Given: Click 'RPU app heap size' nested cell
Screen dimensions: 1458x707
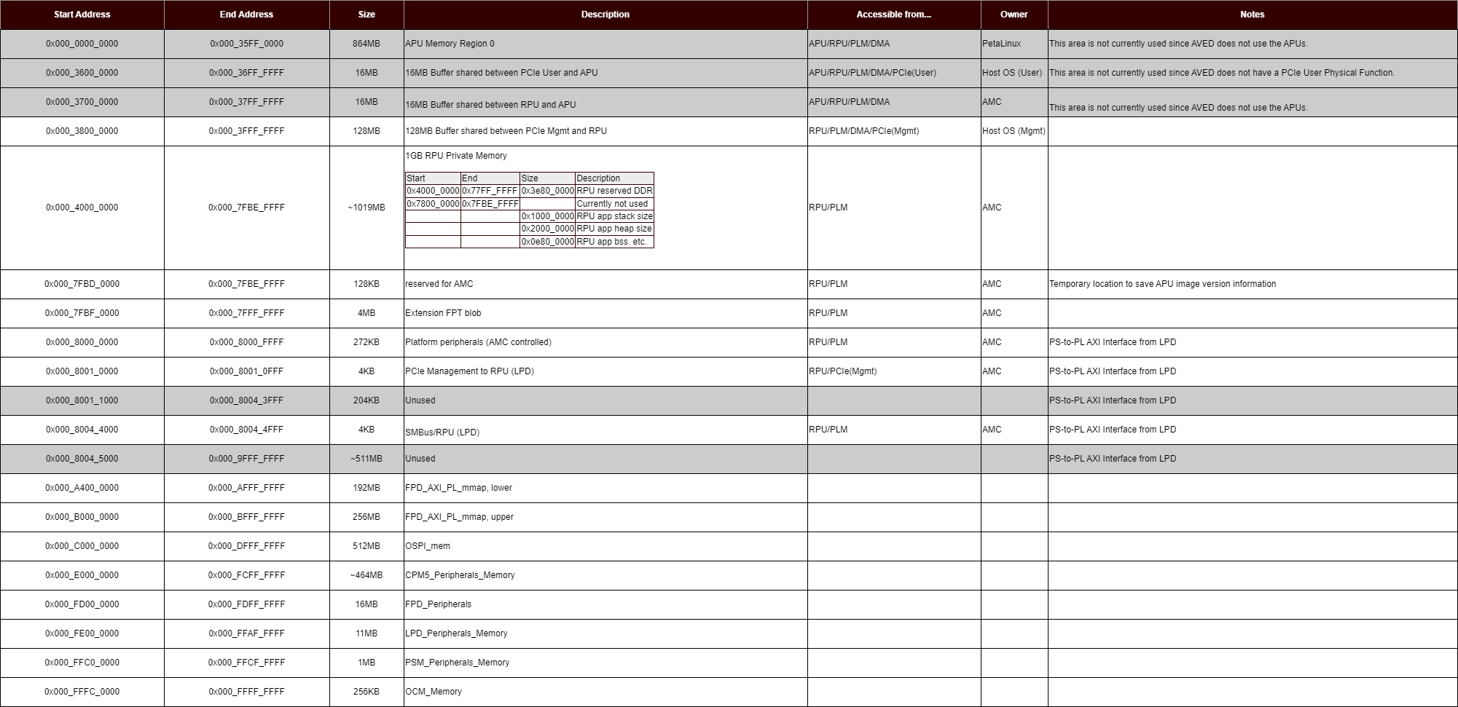Looking at the screenshot, I should click(x=614, y=229).
